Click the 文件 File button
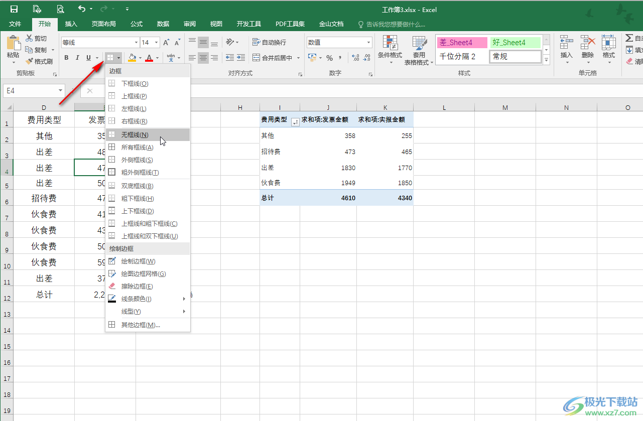 [15, 24]
